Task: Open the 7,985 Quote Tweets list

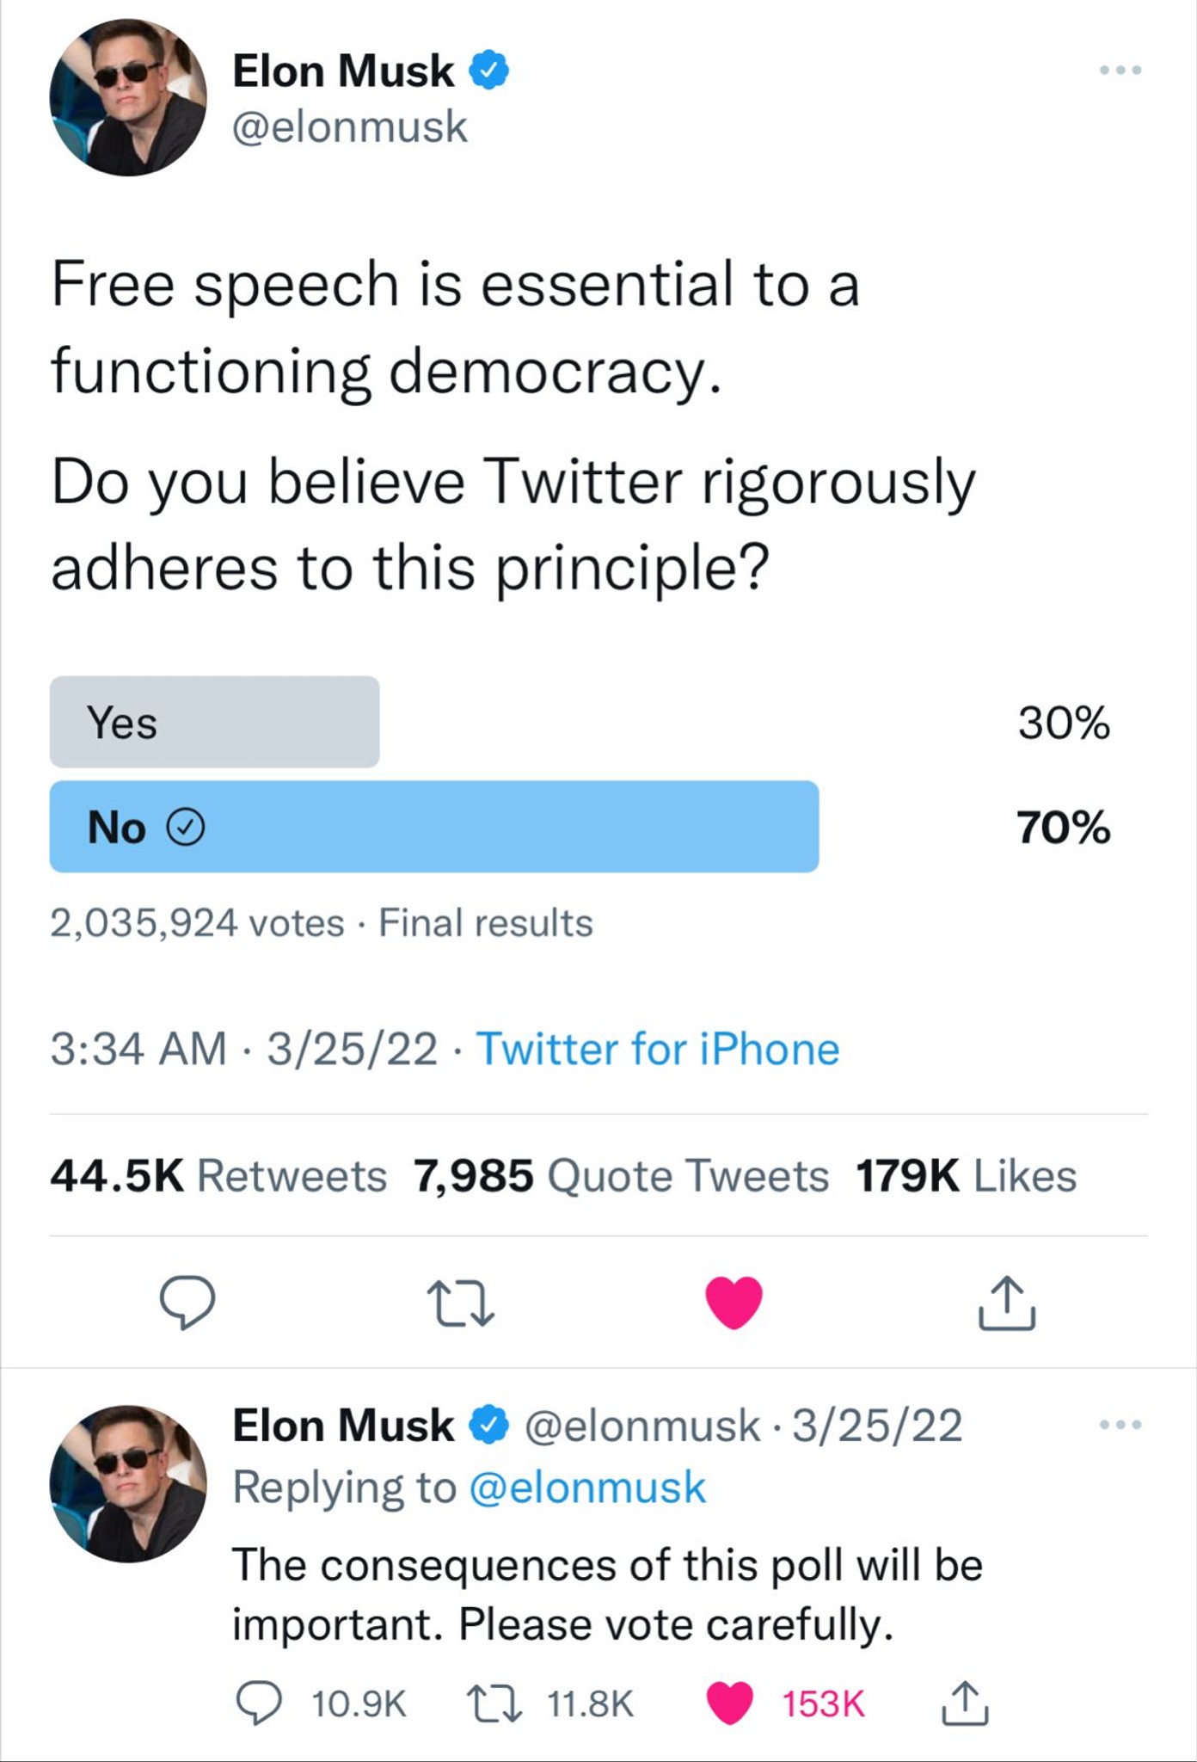Action: point(621,1175)
